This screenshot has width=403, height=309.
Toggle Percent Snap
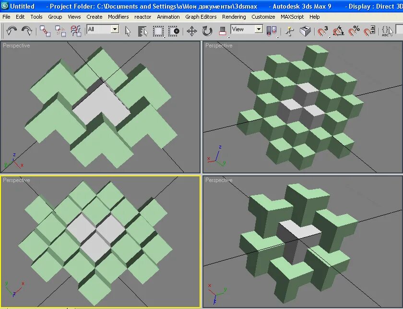(x=354, y=31)
